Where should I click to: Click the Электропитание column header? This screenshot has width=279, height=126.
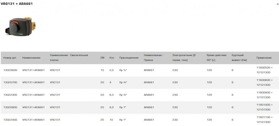(184, 58)
